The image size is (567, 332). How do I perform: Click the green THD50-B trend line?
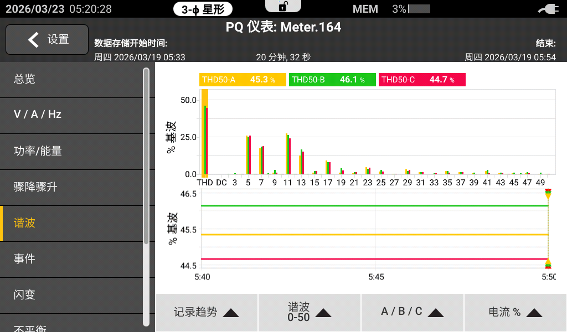pyautogui.click(x=375, y=206)
